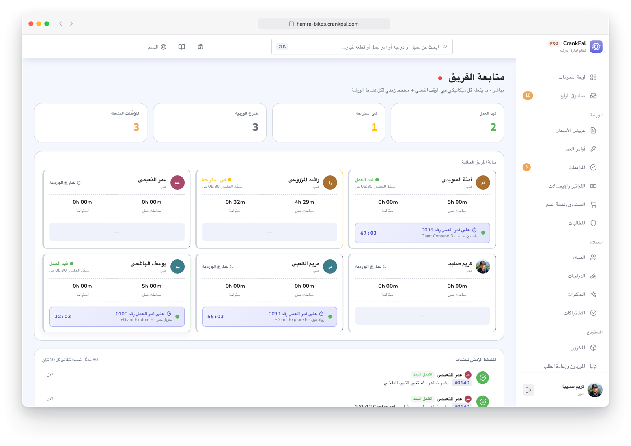Open the documentation book icon
Viewport: 631px width, 446px height.
[x=181, y=47]
